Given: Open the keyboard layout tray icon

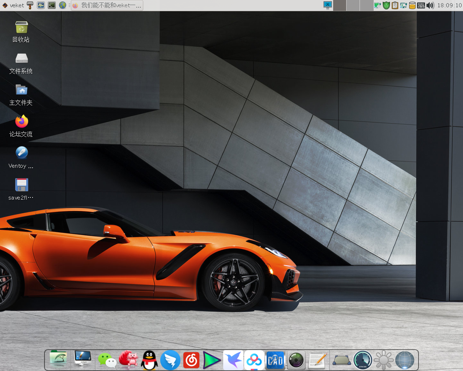Looking at the screenshot, I should pos(421,5).
